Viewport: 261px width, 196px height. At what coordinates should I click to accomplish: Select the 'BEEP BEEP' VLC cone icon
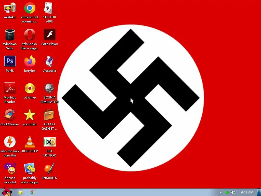pyautogui.click(x=30, y=142)
